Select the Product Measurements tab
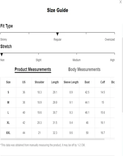 33,70
